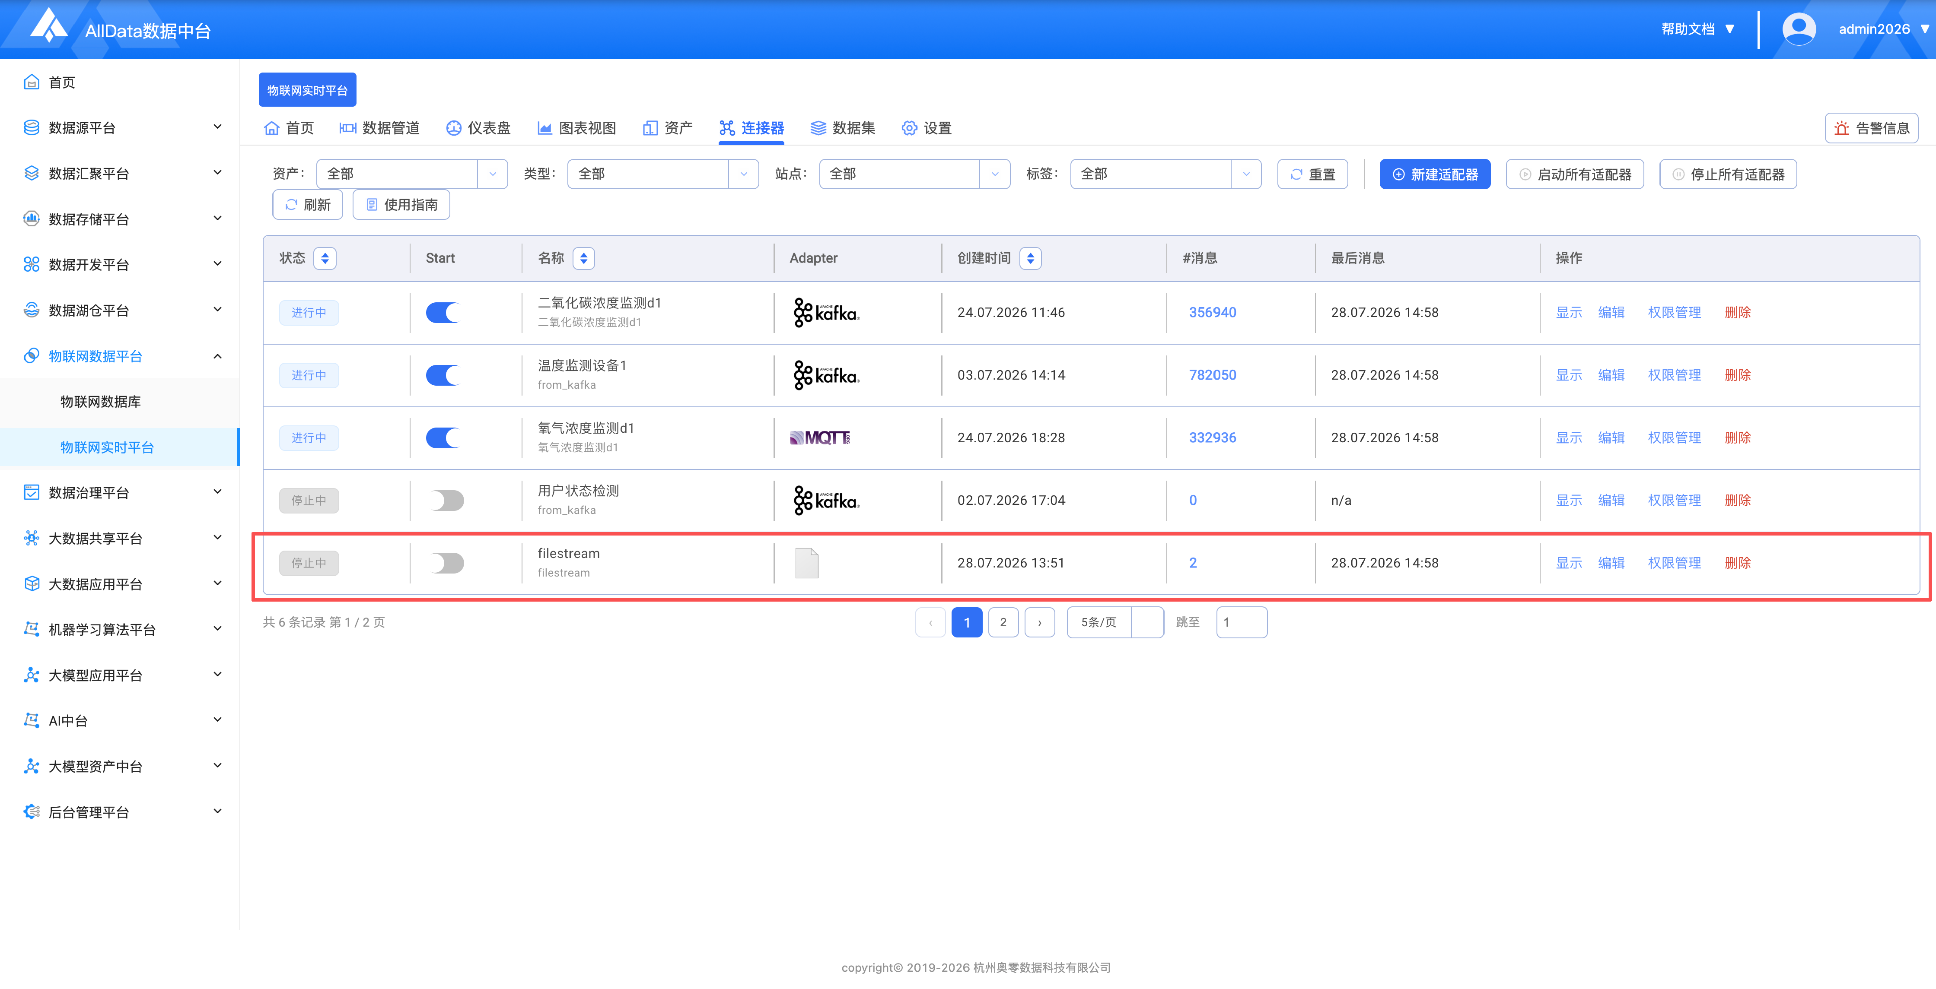Click the 大数据应用平台 cube icon

point(32,583)
